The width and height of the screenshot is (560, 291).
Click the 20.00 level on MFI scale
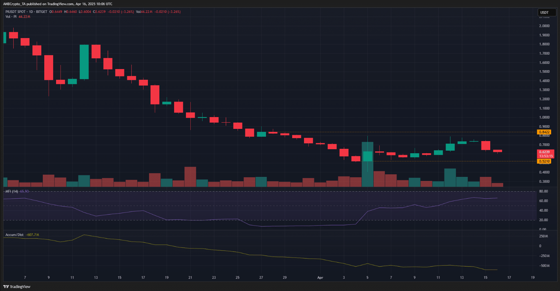(x=543, y=220)
